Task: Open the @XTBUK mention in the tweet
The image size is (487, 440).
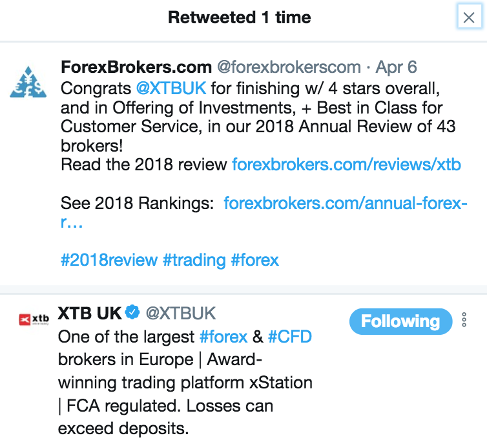Action: (x=170, y=86)
